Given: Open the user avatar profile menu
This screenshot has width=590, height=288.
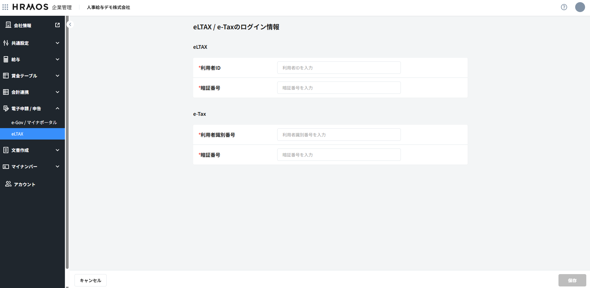Looking at the screenshot, I should (580, 7).
